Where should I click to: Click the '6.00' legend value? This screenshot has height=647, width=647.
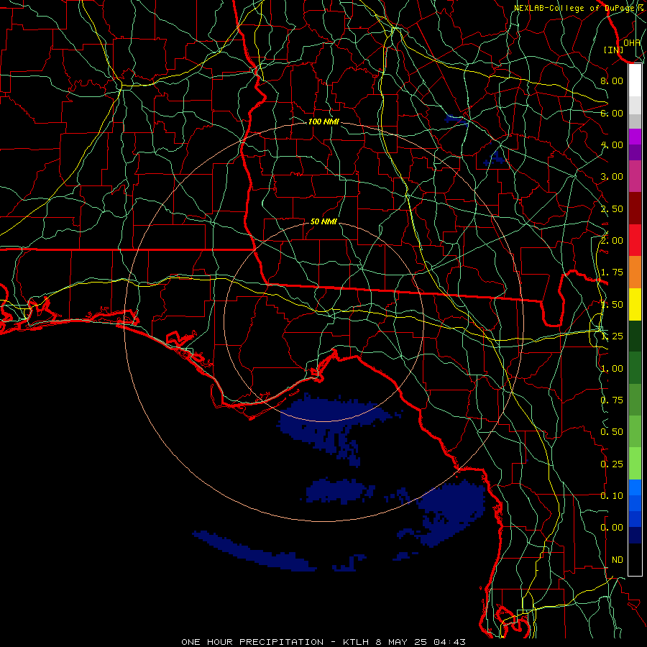click(612, 113)
